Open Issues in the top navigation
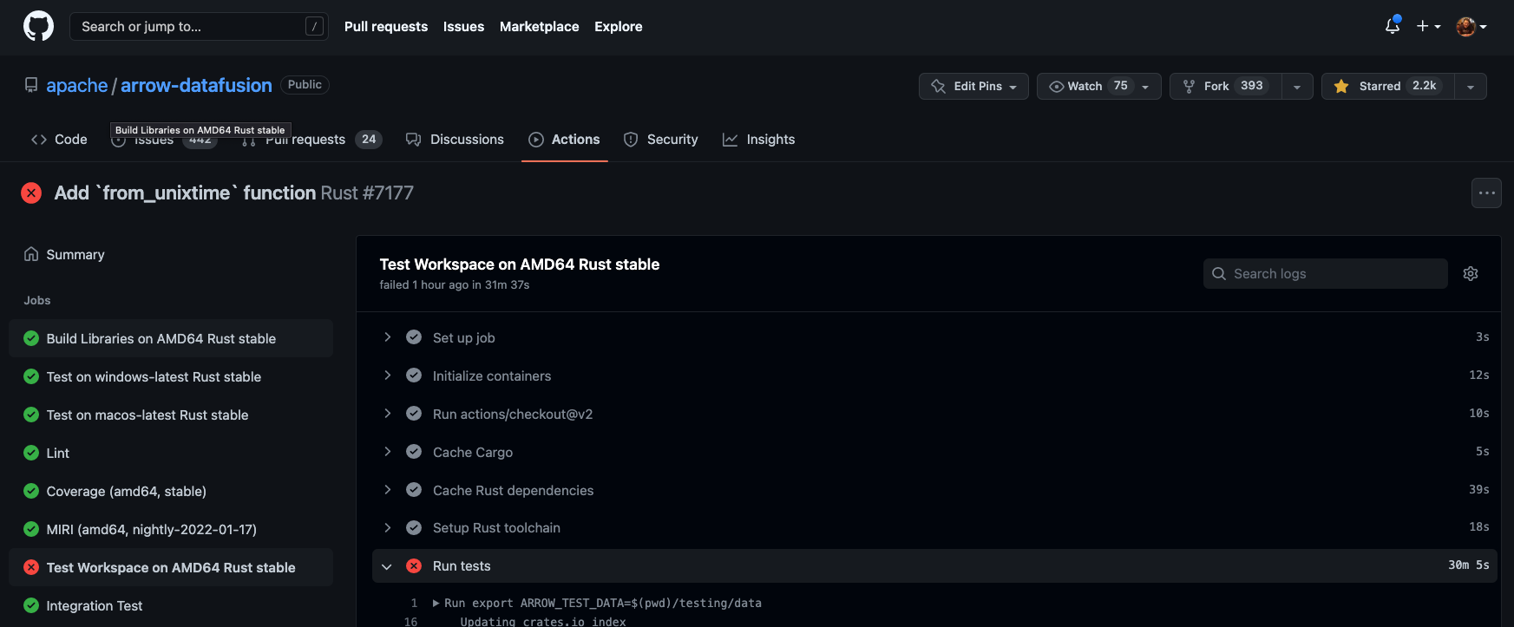The height and width of the screenshot is (627, 1514). point(463,26)
